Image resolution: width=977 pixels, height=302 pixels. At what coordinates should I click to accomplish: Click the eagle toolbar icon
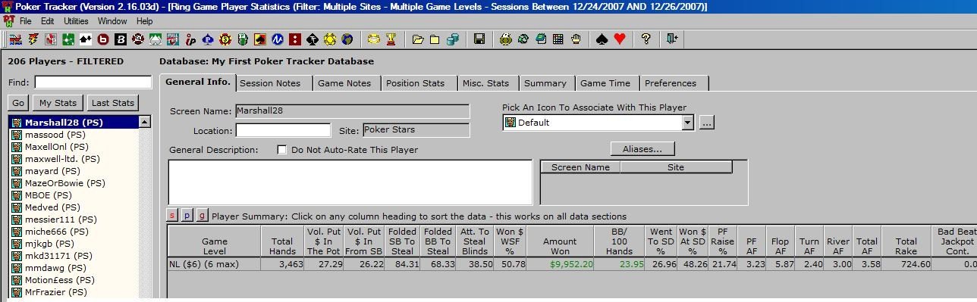(x=505, y=39)
